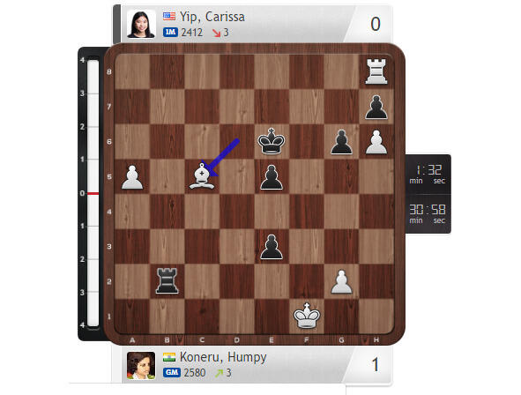Screen dimensions: 521x395
Task: Click the black pawn on h7
Action: [376, 108]
